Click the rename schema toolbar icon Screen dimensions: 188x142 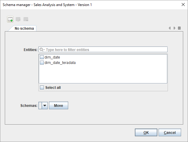click(18, 20)
